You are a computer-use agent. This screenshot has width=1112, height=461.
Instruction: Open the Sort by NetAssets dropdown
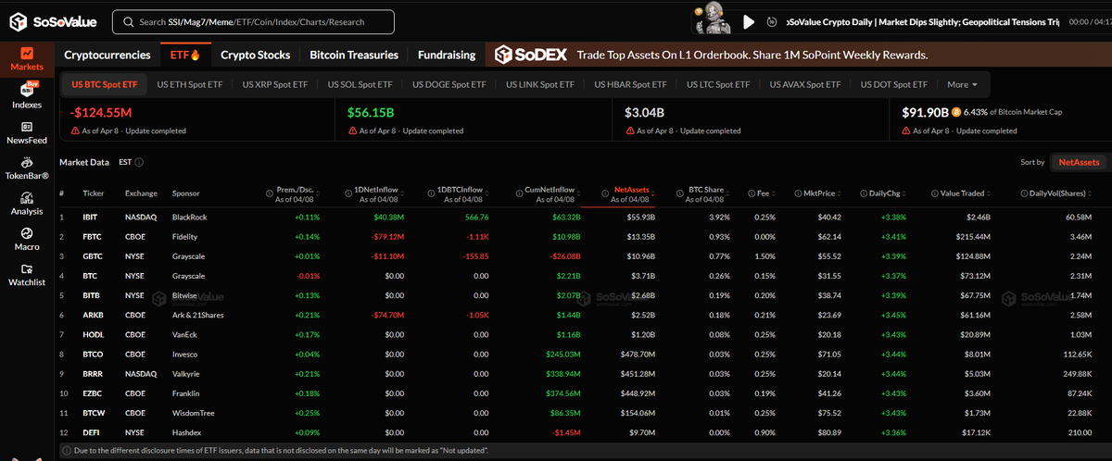pos(1079,162)
